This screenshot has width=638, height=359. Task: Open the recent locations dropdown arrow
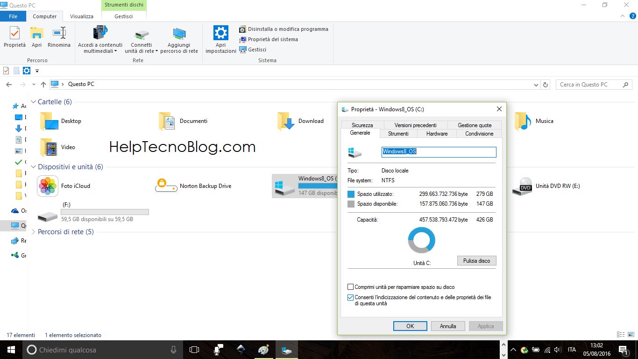click(x=34, y=85)
